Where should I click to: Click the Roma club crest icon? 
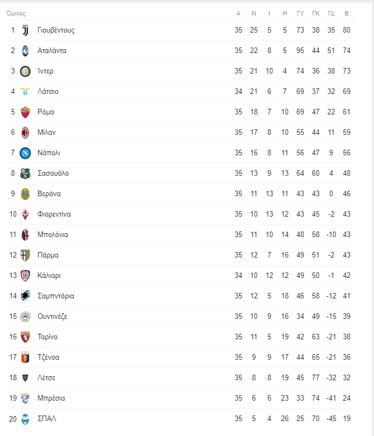click(x=25, y=112)
